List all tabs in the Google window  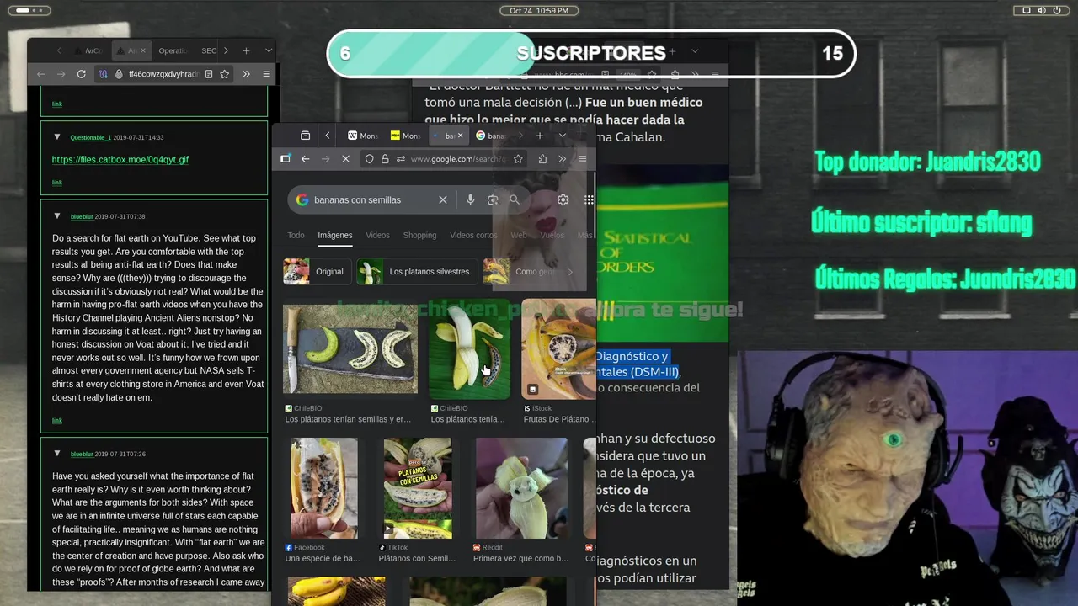[562, 136]
